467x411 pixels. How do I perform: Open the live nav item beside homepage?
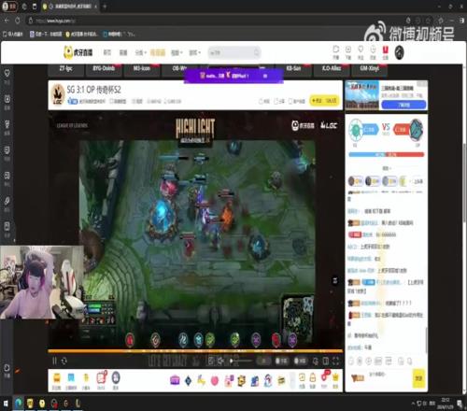pyautogui.click(x=123, y=52)
